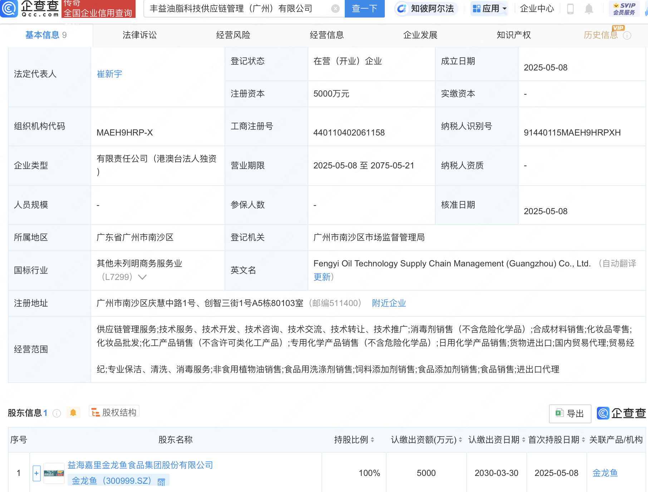Image resolution: width=648 pixels, height=492 pixels.
Task: Click 工商注册号 value 440110402061158
Action: [x=349, y=133]
